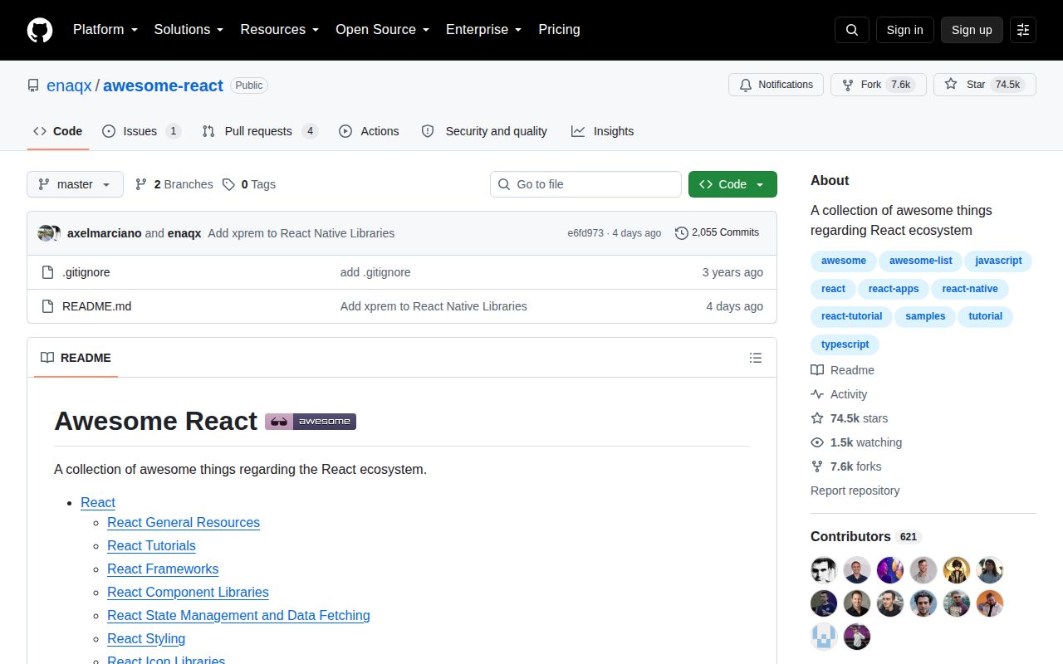Click the Sign in button

tap(904, 30)
